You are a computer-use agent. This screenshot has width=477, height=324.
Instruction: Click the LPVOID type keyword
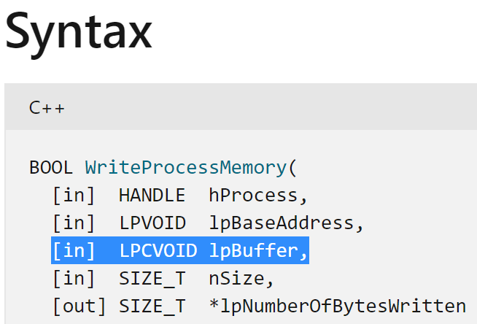[152, 223]
